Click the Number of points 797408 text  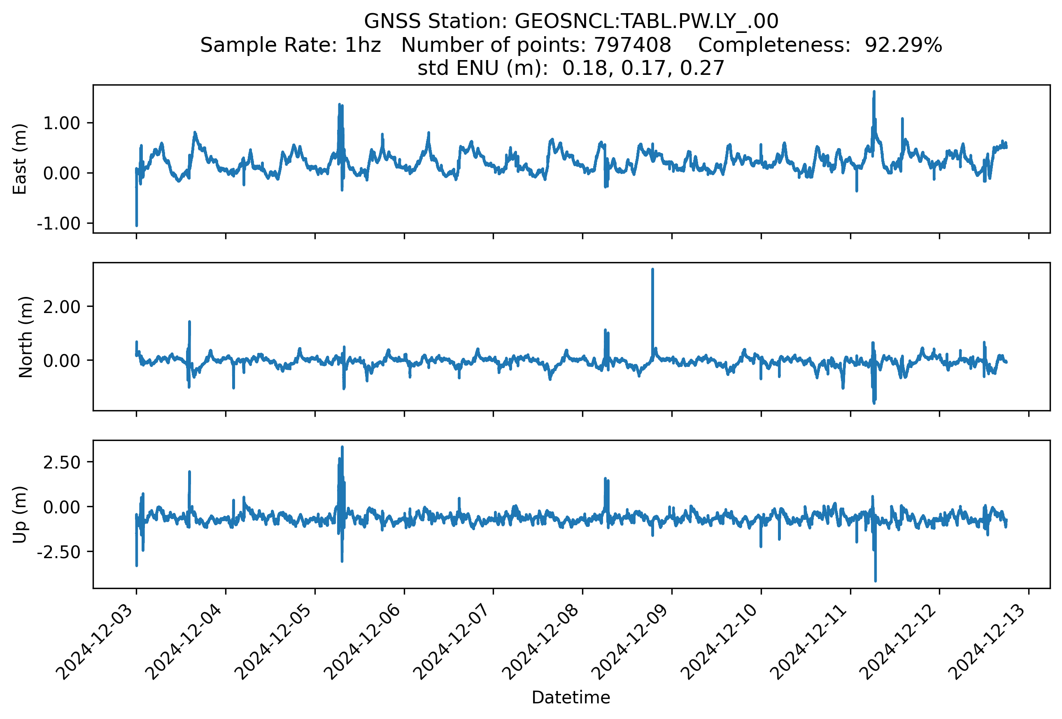pyautogui.click(x=536, y=45)
